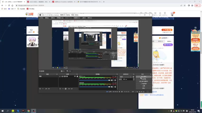Click the transition duration 300 ms field
This screenshot has height=113, width=202.
tap(127, 79)
